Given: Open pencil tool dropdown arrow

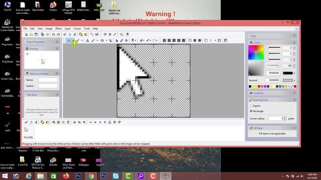Looking at the screenshot, I should click(x=97, y=40).
